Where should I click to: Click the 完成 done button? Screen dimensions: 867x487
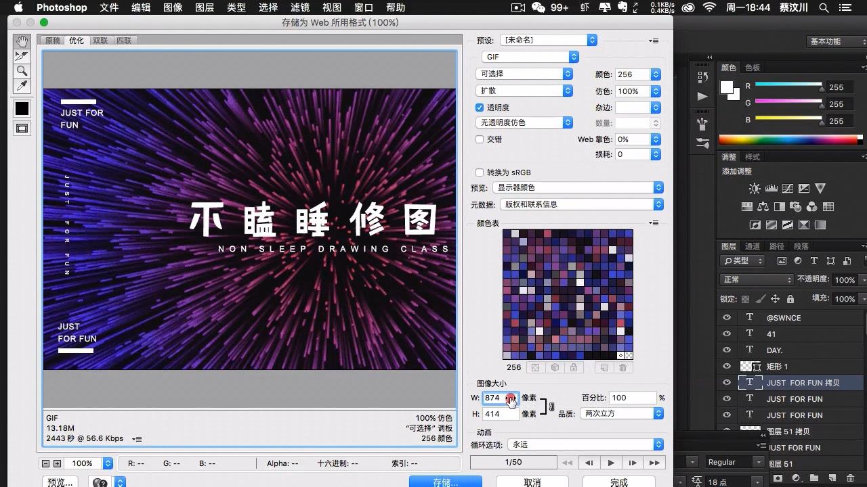tap(619, 482)
